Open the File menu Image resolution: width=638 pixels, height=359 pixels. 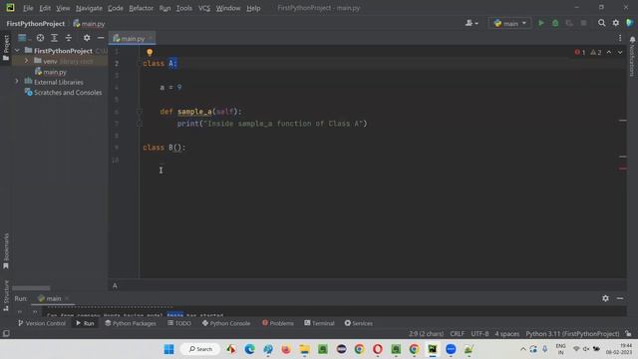pyautogui.click(x=28, y=8)
